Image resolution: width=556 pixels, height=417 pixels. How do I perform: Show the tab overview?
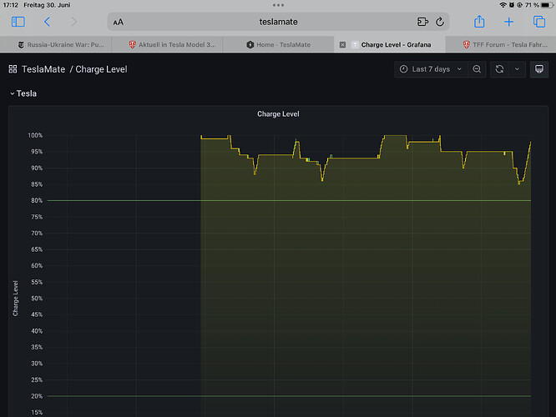click(539, 22)
